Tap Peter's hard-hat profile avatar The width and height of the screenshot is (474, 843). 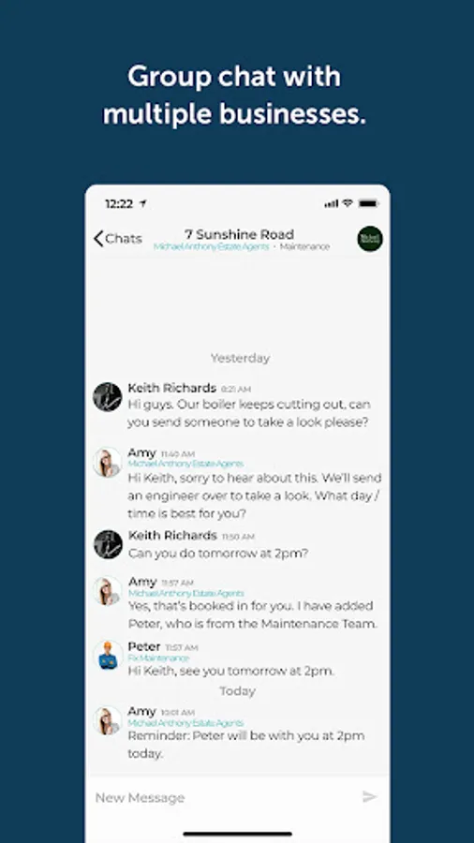point(108,656)
